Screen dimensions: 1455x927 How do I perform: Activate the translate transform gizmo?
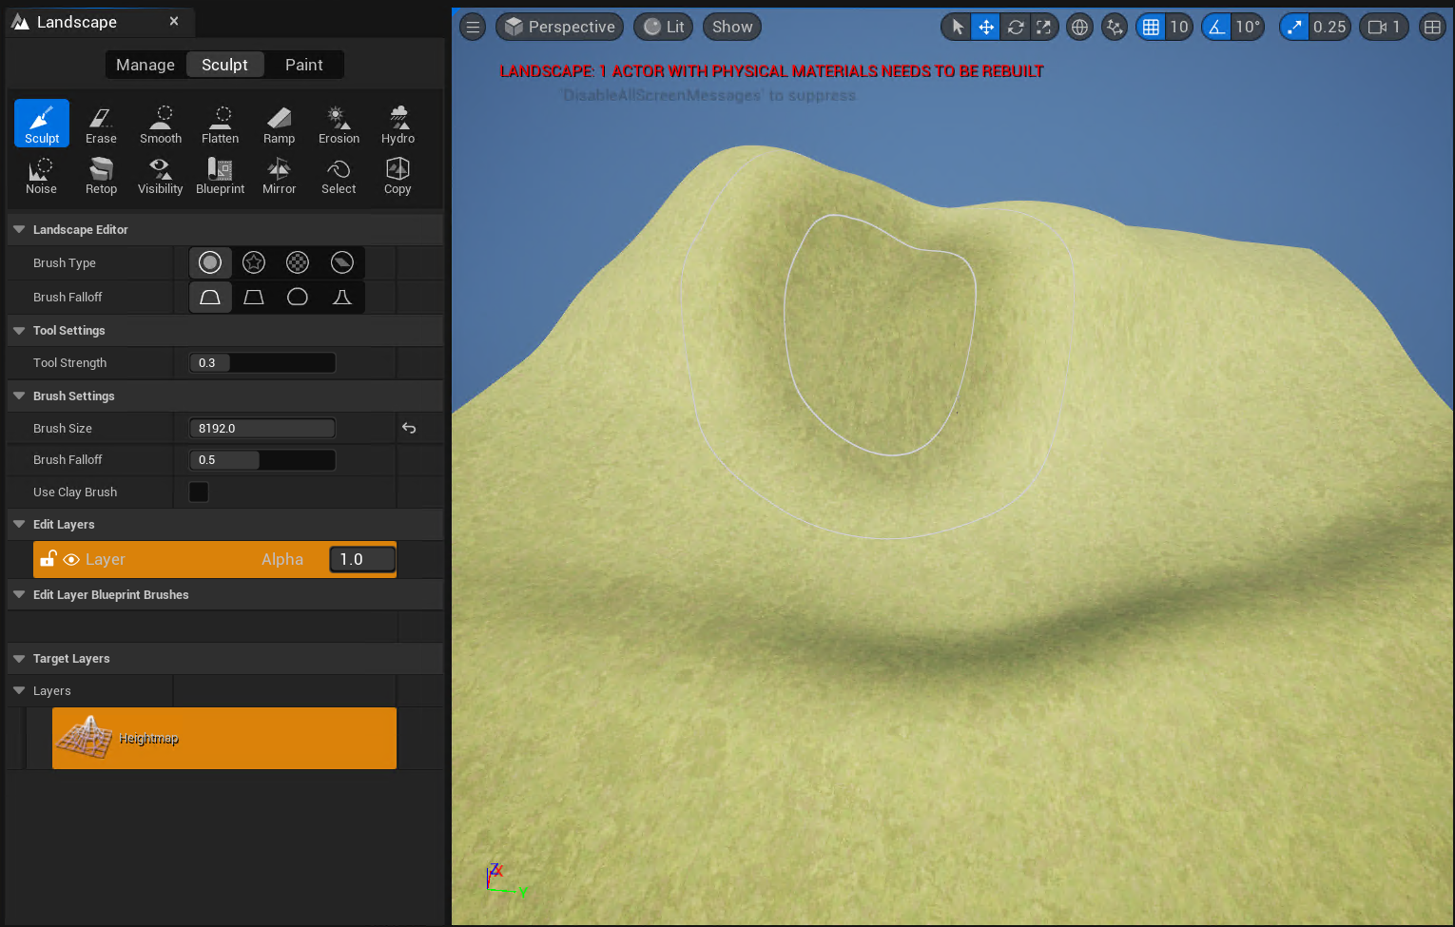pos(986,27)
